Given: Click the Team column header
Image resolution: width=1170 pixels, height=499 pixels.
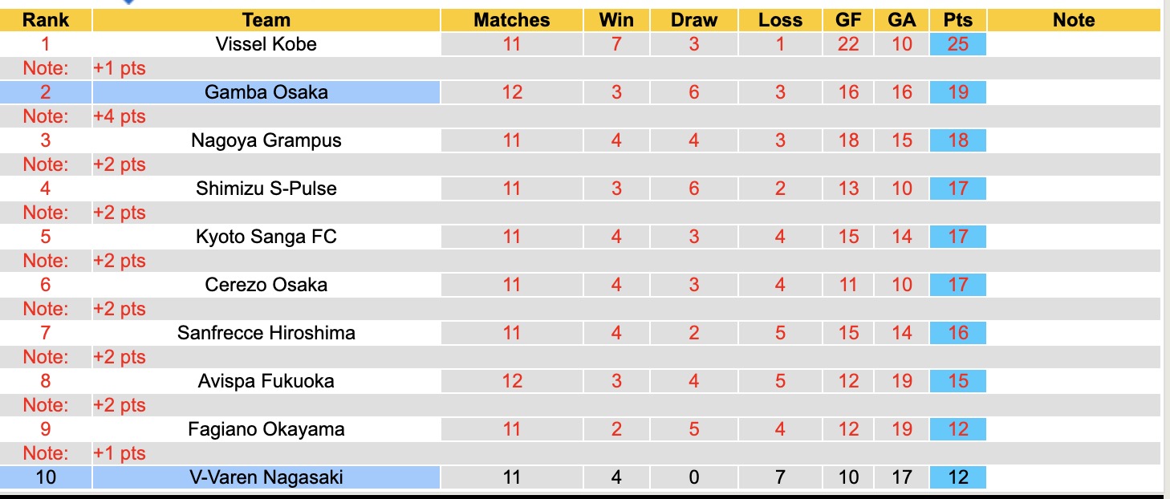Looking at the screenshot, I should pyautogui.click(x=266, y=20).
